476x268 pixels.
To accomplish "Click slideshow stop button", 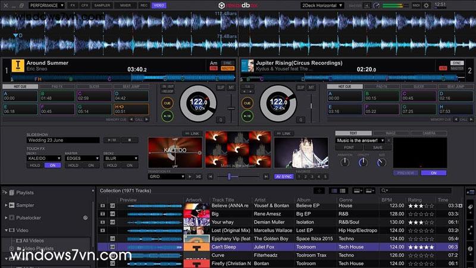I will click(x=130, y=140).
